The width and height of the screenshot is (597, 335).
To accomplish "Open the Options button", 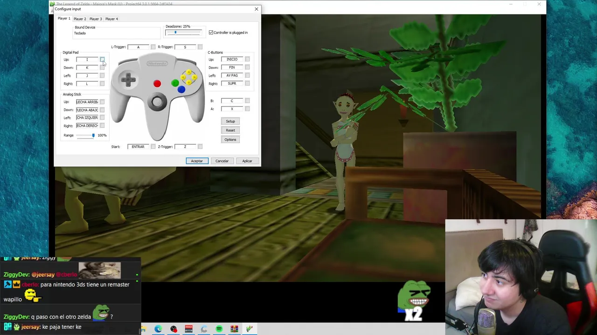I will [x=230, y=140].
